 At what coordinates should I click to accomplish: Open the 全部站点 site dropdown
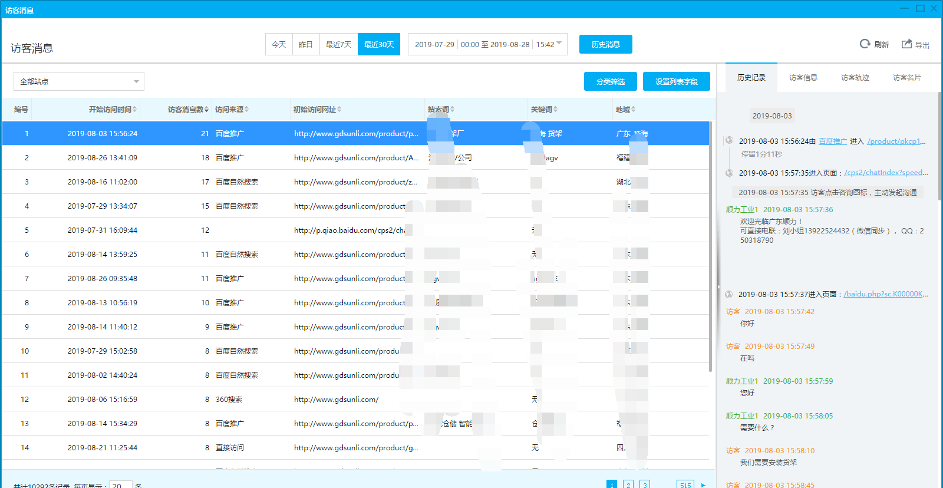[79, 81]
